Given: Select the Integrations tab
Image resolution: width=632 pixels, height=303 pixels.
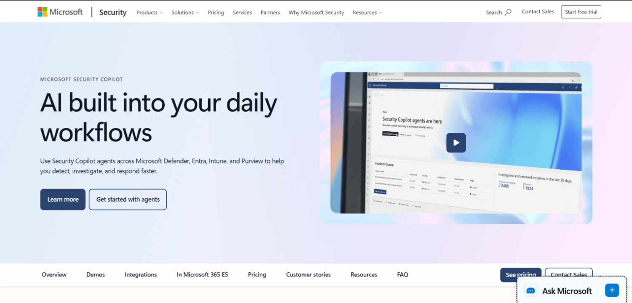Looking at the screenshot, I should [141, 275].
